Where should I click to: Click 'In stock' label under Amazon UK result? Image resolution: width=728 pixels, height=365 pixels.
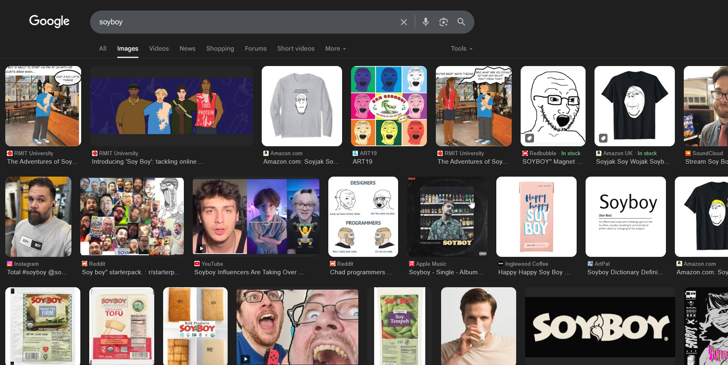coord(647,153)
